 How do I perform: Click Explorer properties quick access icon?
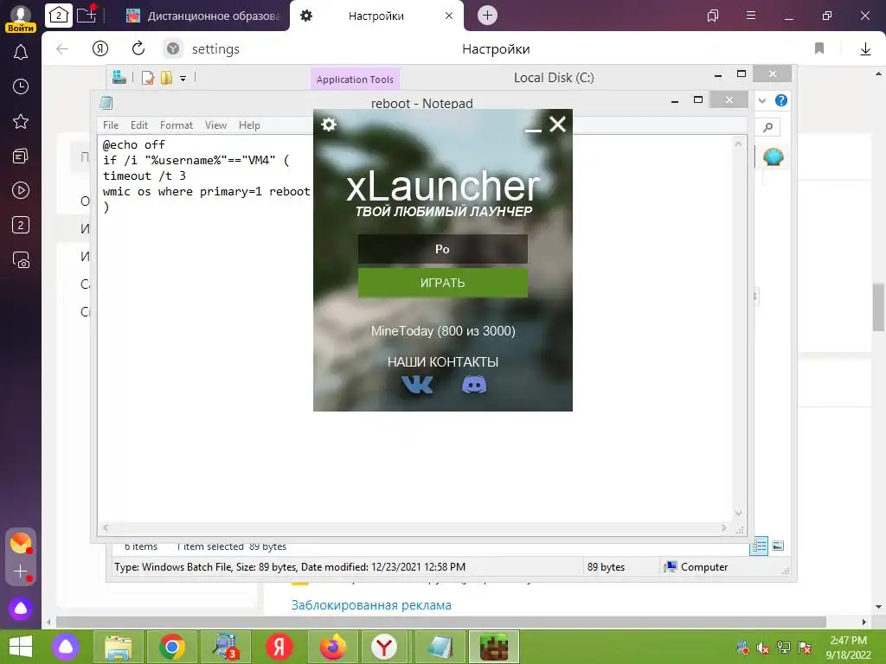coord(148,78)
